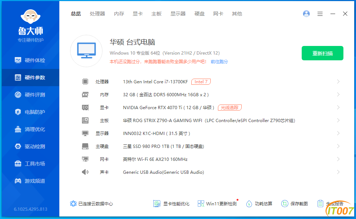Click version number 6.1025.4295.813
The height and width of the screenshot is (219, 356).
point(31,209)
